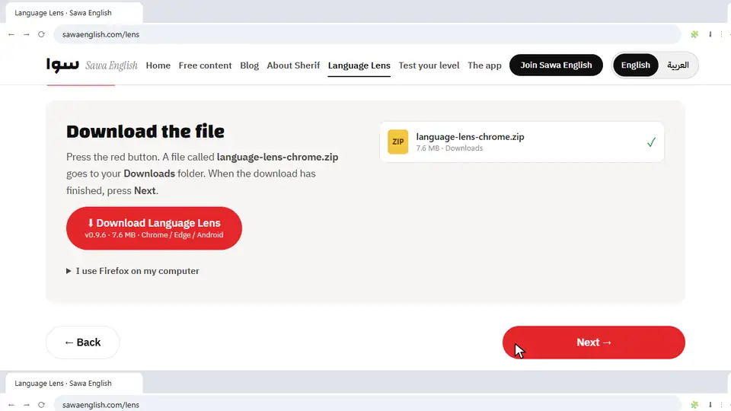Open the Language Lens nav item
Image resolution: width=731 pixels, height=411 pixels.
pos(359,65)
